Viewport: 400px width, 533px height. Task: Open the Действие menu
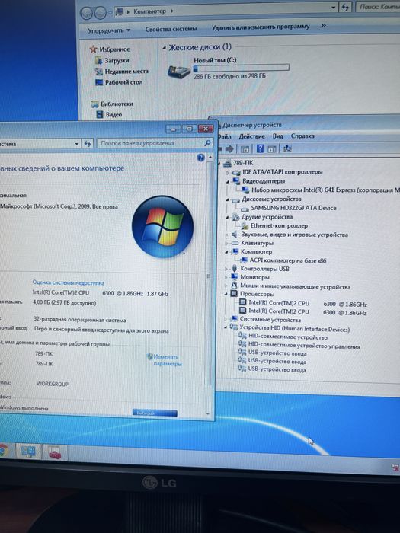tap(251, 136)
